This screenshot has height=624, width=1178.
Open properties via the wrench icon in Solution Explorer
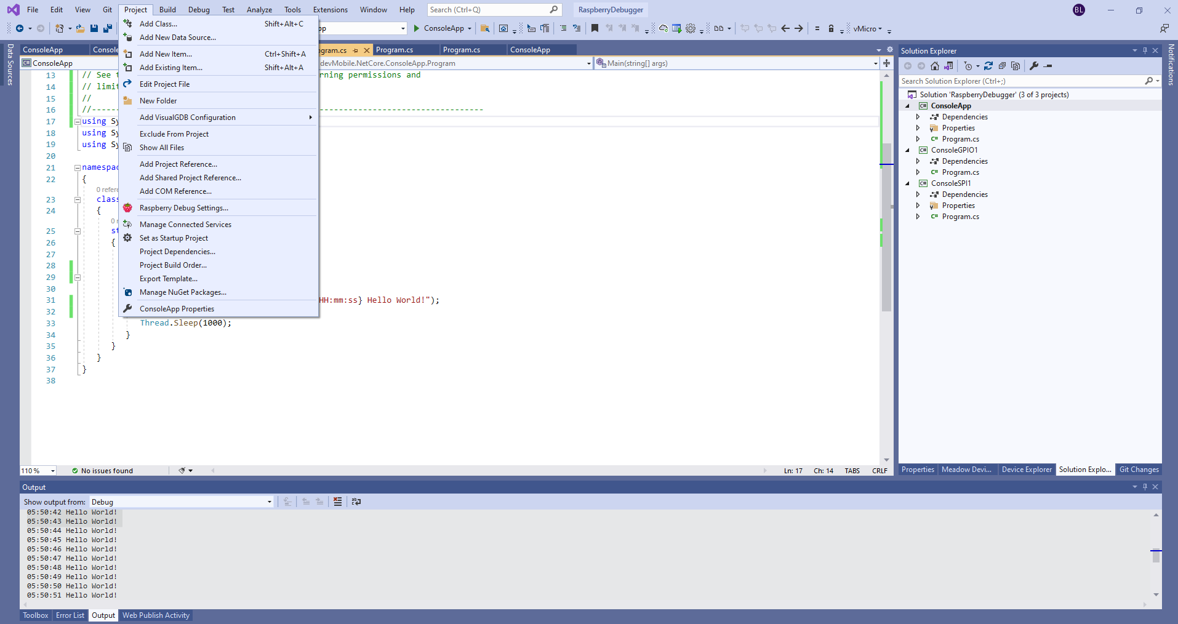(x=1034, y=66)
